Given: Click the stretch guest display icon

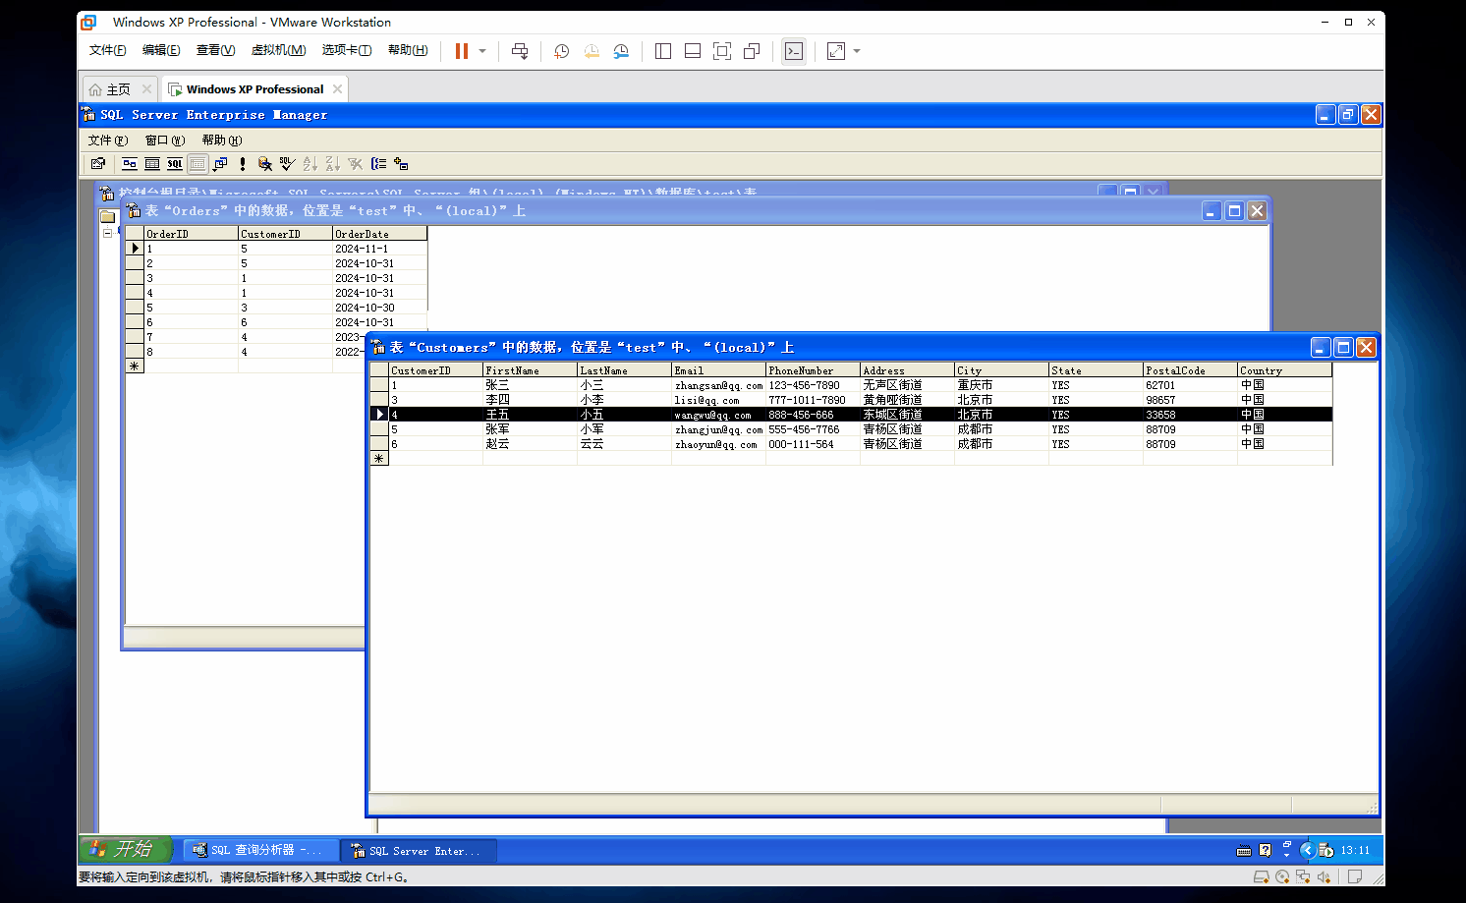Looking at the screenshot, I should 836,51.
